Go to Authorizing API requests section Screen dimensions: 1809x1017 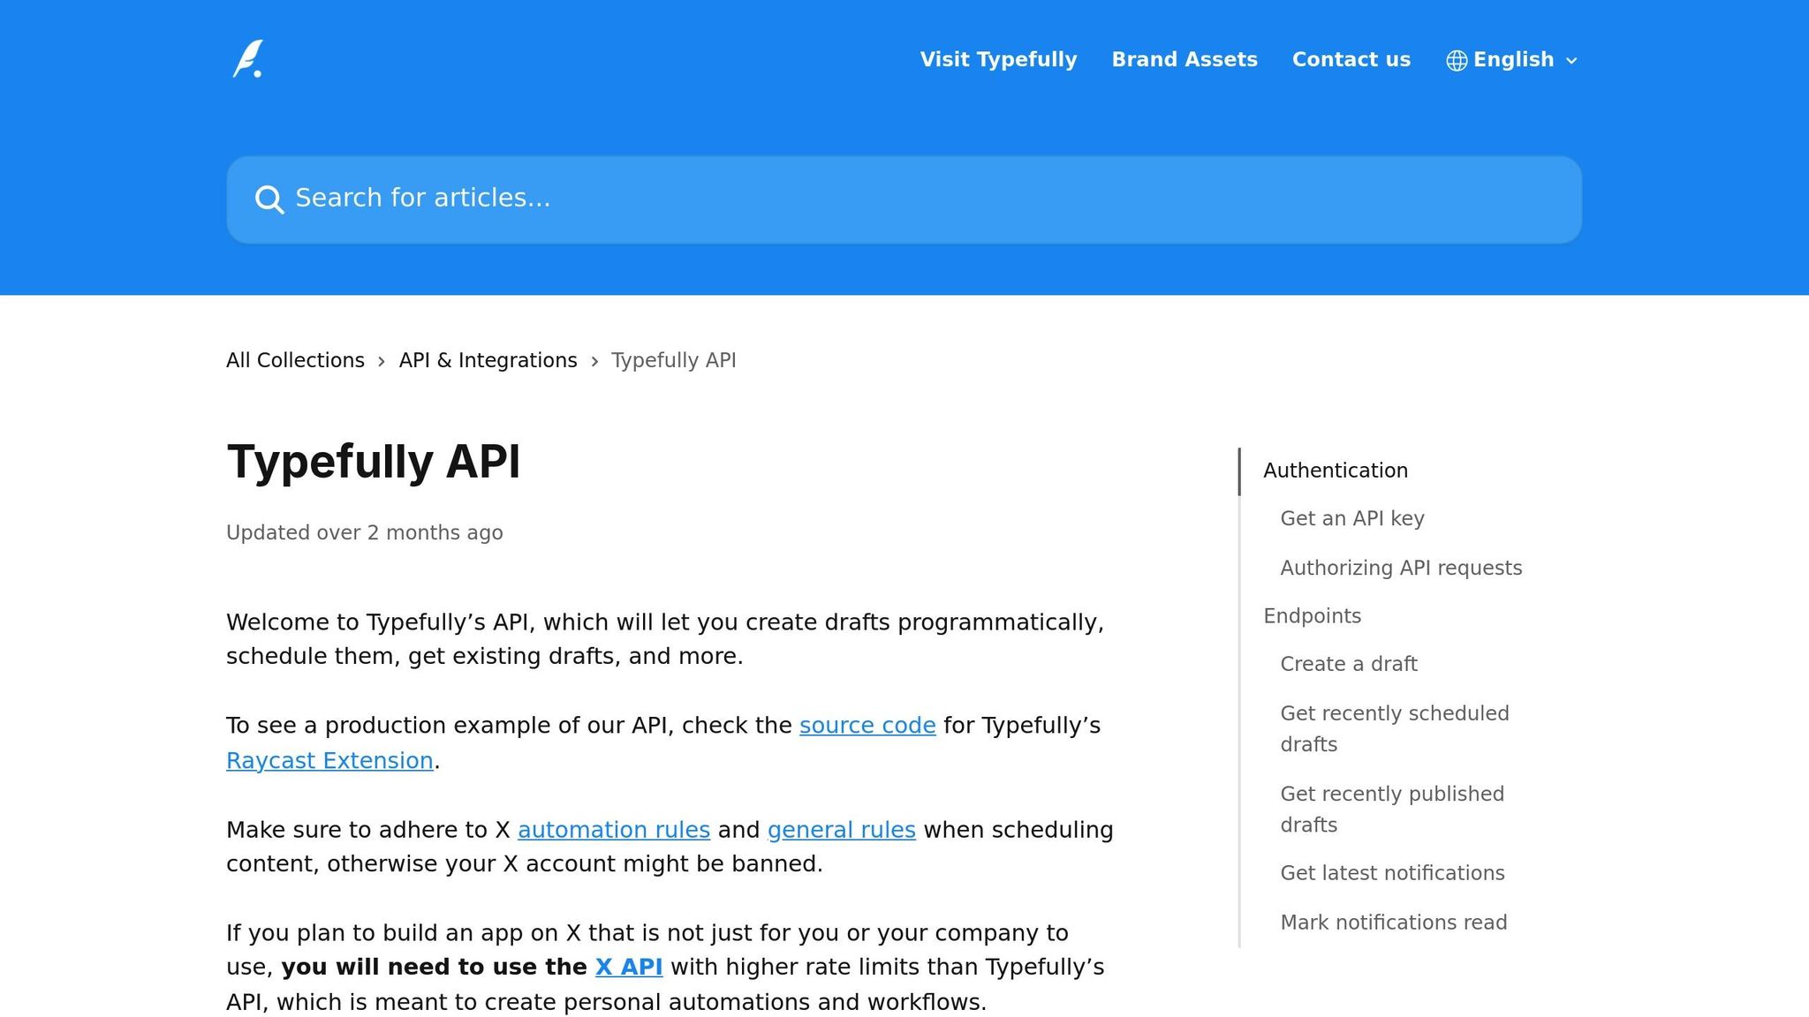1401,568
